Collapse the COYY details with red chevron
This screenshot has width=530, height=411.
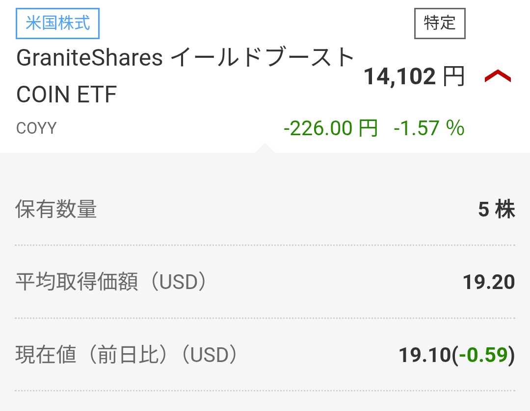point(498,76)
